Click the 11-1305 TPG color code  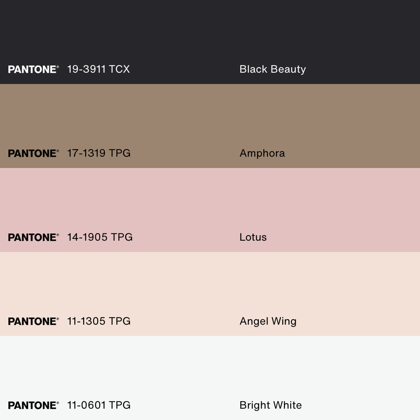tap(99, 321)
